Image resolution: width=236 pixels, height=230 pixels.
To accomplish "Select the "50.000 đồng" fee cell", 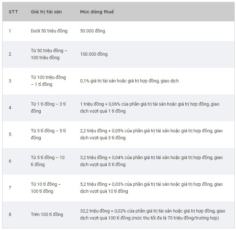I will pyautogui.click(x=92, y=31).
